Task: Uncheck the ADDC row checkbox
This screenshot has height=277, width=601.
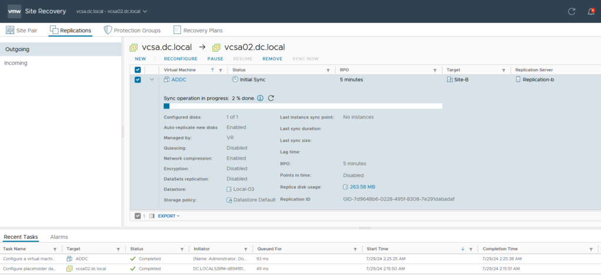Action: tap(137, 79)
